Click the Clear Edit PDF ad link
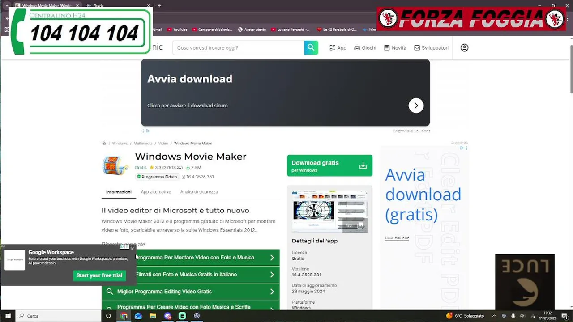 (x=397, y=238)
